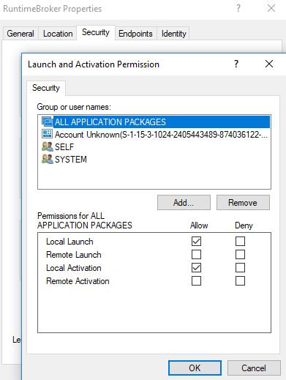Click the help question mark in the Launch and Activation Permission dialog
Screen dimensions: 286x380
[x=236, y=64]
